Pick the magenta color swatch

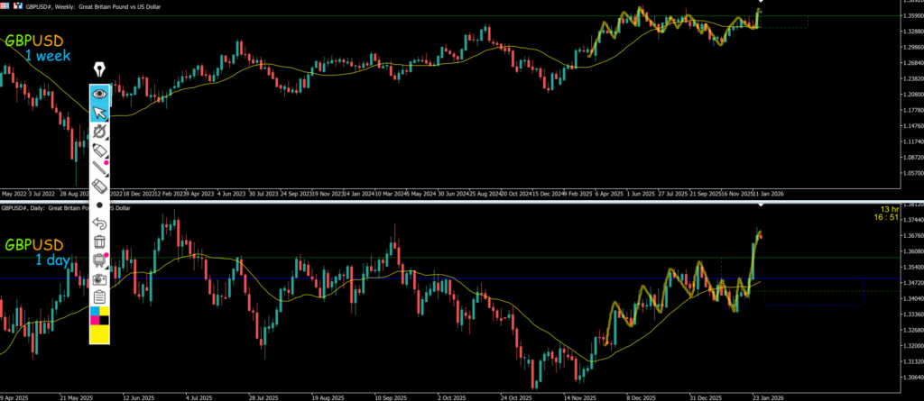(x=94, y=321)
